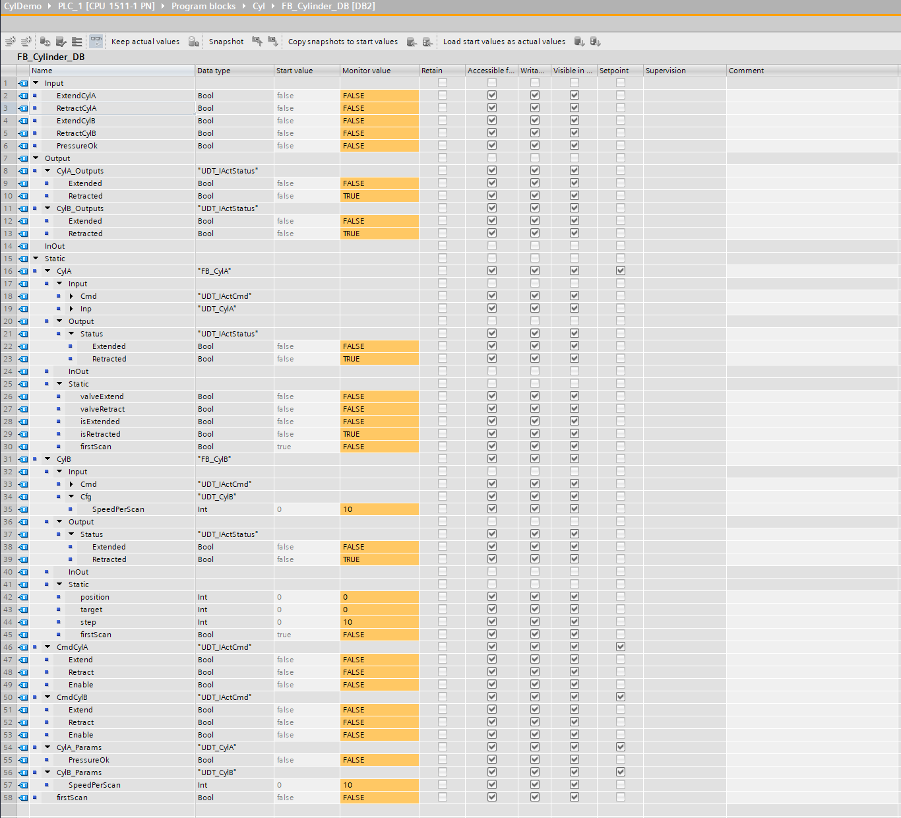
Task: Expand the Cmd node under CylA Input
Action: 71,296
